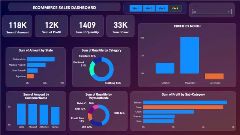This screenshot has height=135, width=240.
Task: Click the Printers profit bar
Action: pos(185,102)
